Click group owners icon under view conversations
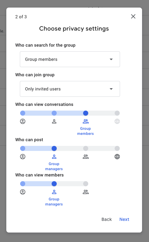Viewport: 149px width, 242px height. (x=23, y=121)
